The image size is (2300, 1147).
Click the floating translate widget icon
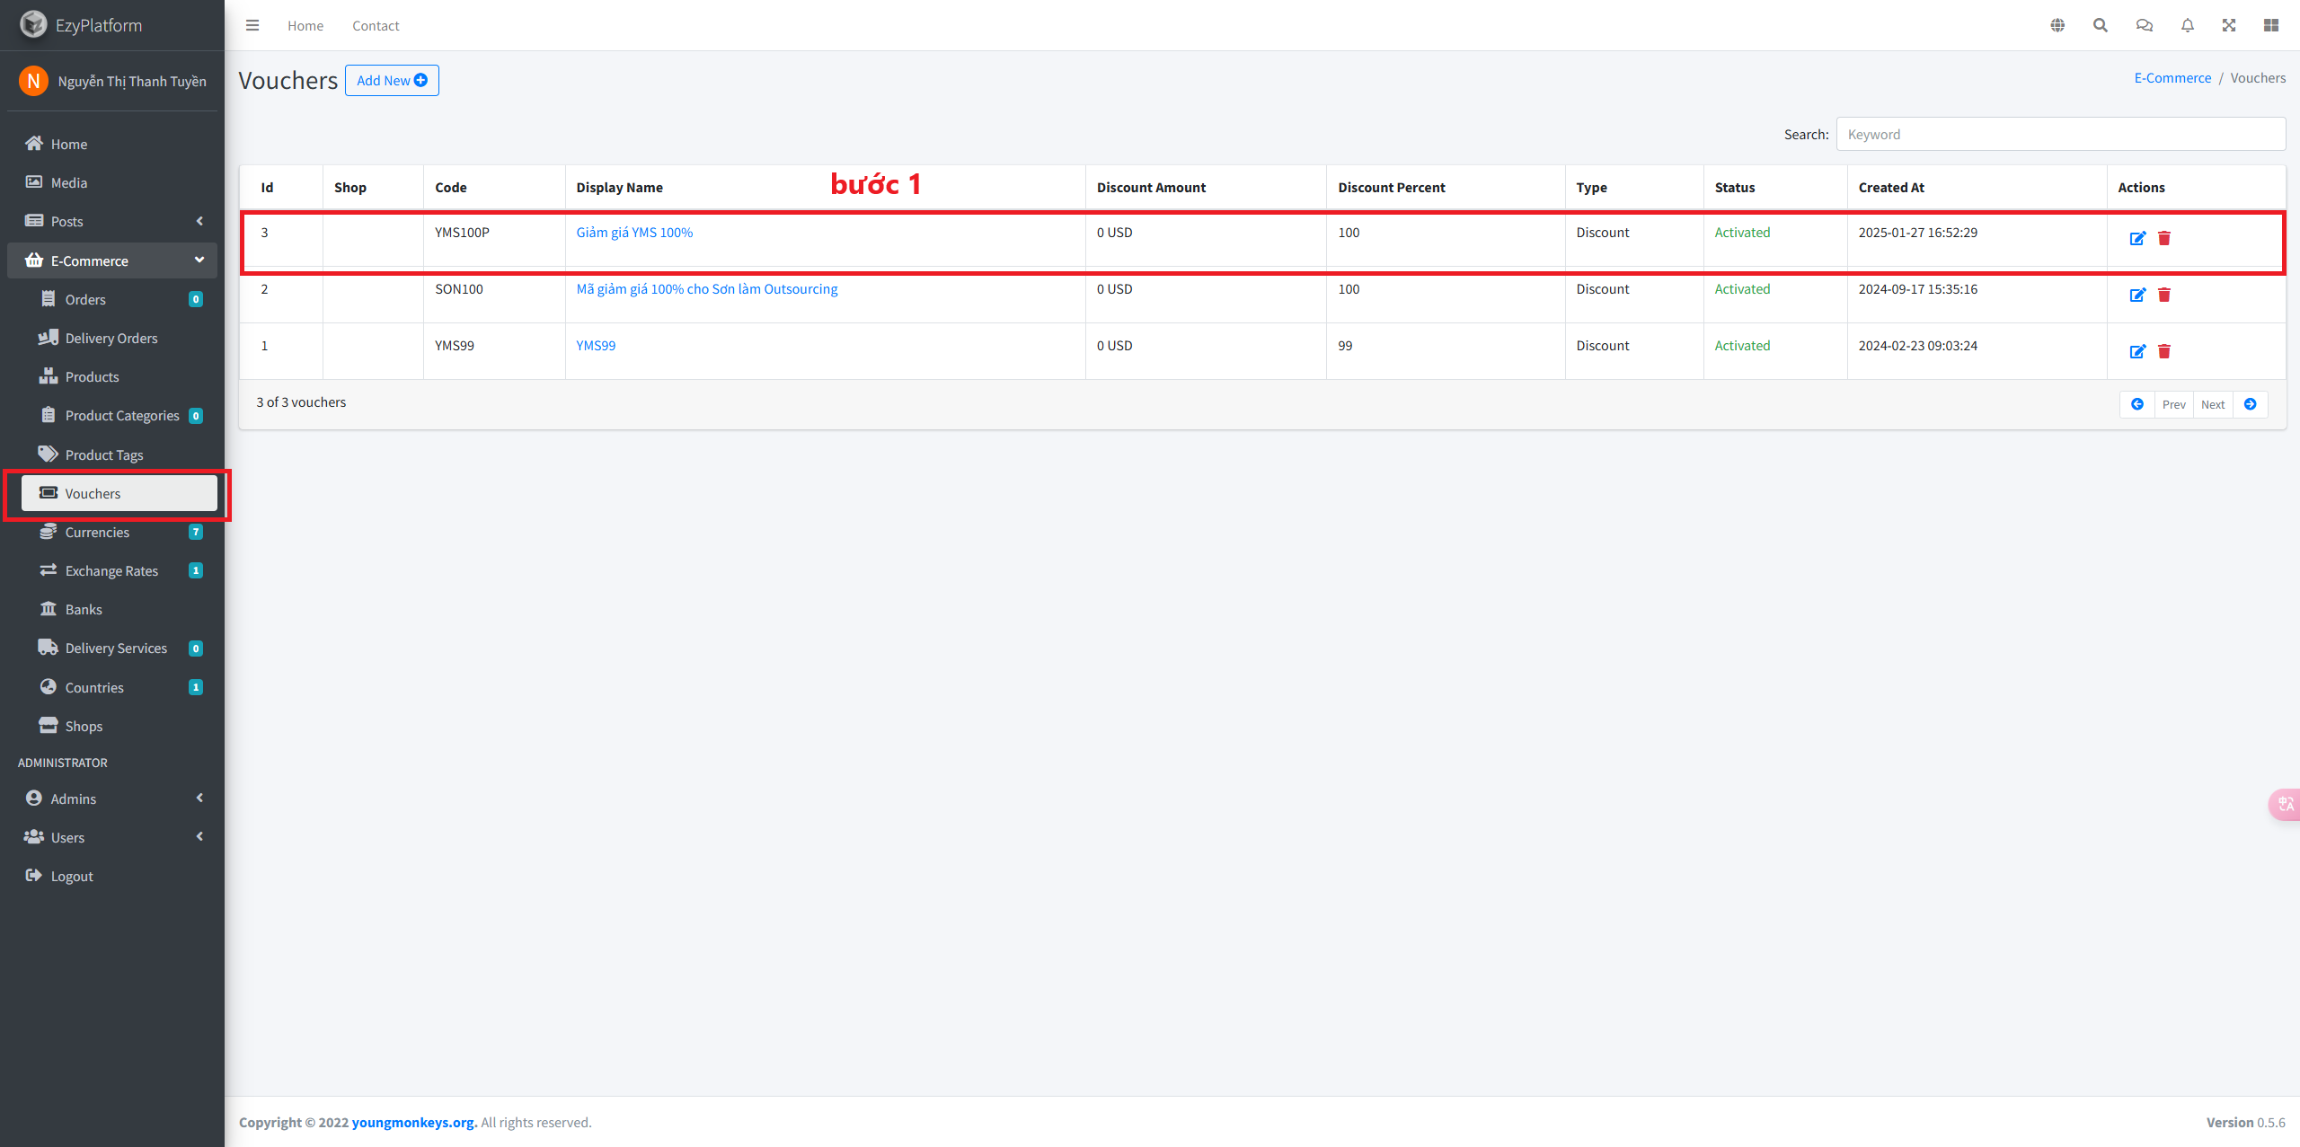(x=2286, y=804)
